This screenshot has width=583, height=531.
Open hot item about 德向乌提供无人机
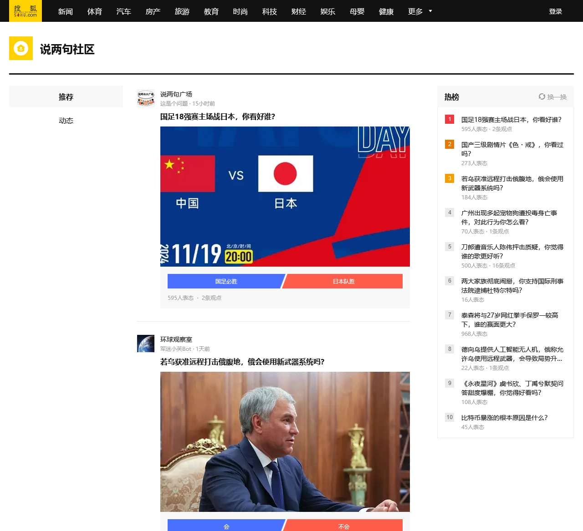point(512,354)
